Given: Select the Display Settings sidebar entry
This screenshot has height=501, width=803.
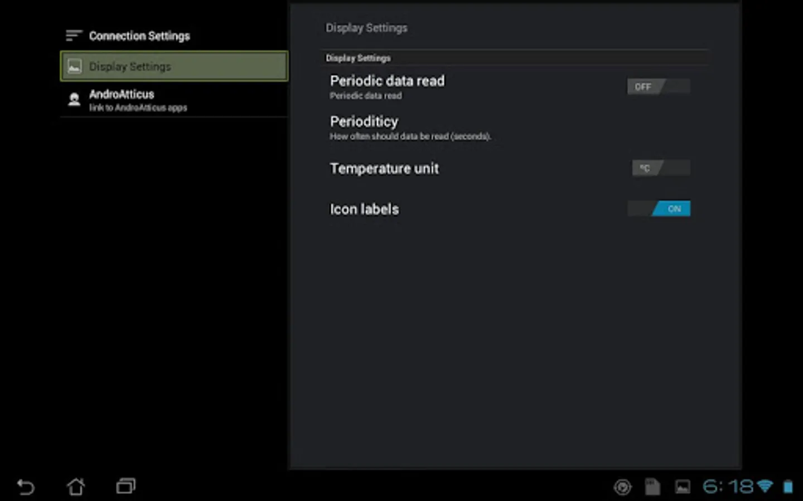Looking at the screenshot, I should point(174,66).
